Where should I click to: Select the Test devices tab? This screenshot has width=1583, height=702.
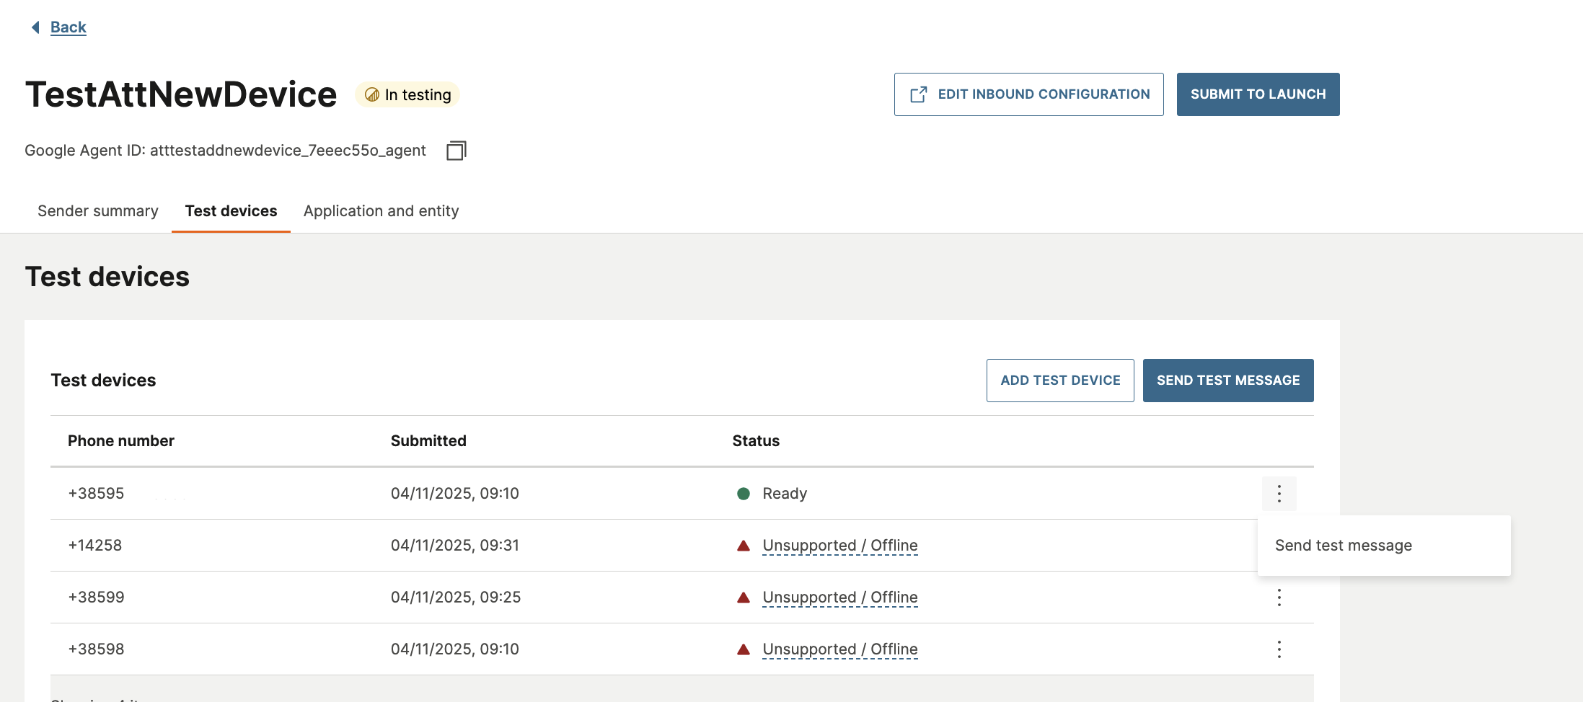coord(231,211)
